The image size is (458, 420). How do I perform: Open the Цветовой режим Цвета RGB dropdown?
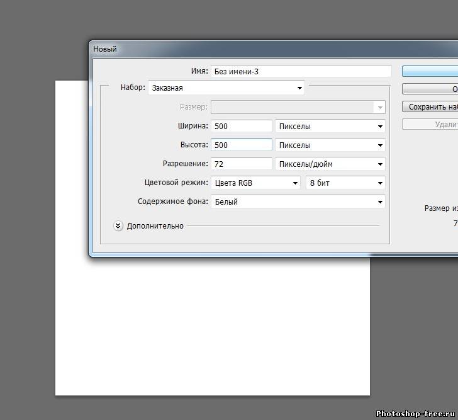click(x=256, y=183)
